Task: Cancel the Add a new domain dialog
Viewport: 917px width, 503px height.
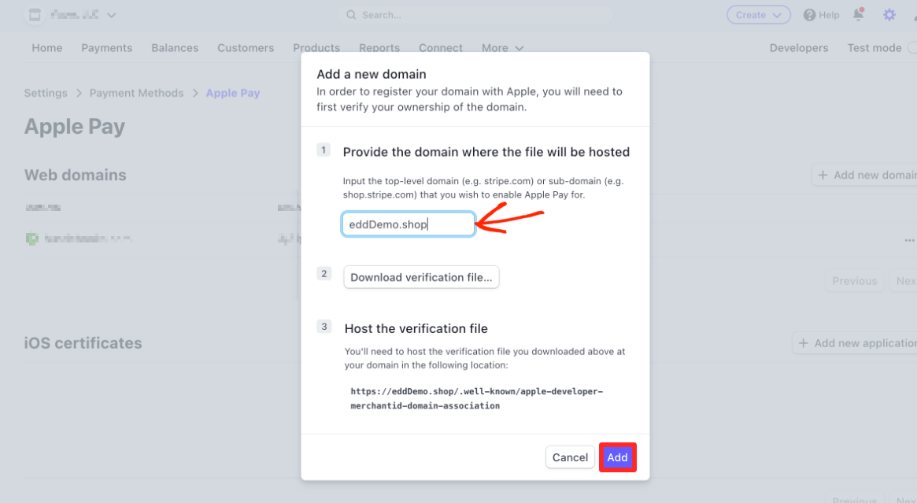Action: pos(570,457)
